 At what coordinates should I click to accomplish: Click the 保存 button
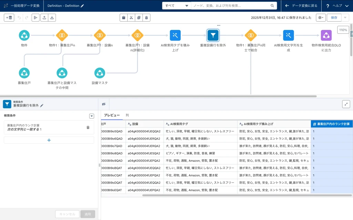pos(334,18)
